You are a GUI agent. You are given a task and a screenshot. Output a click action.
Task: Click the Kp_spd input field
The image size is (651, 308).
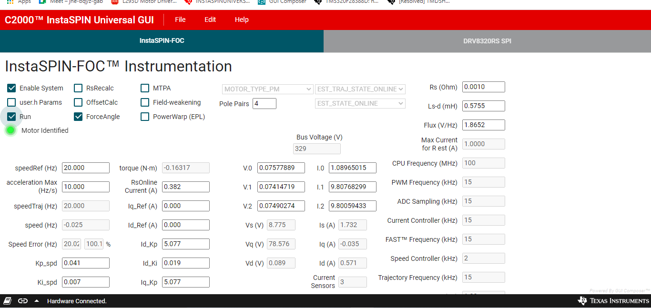coord(86,263)
